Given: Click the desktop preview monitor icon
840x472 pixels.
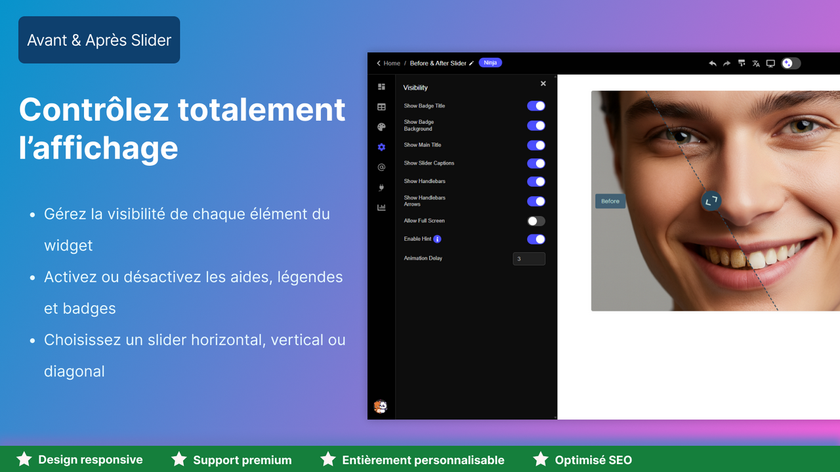Looking at the screenshot, I should tap(770, 64).
